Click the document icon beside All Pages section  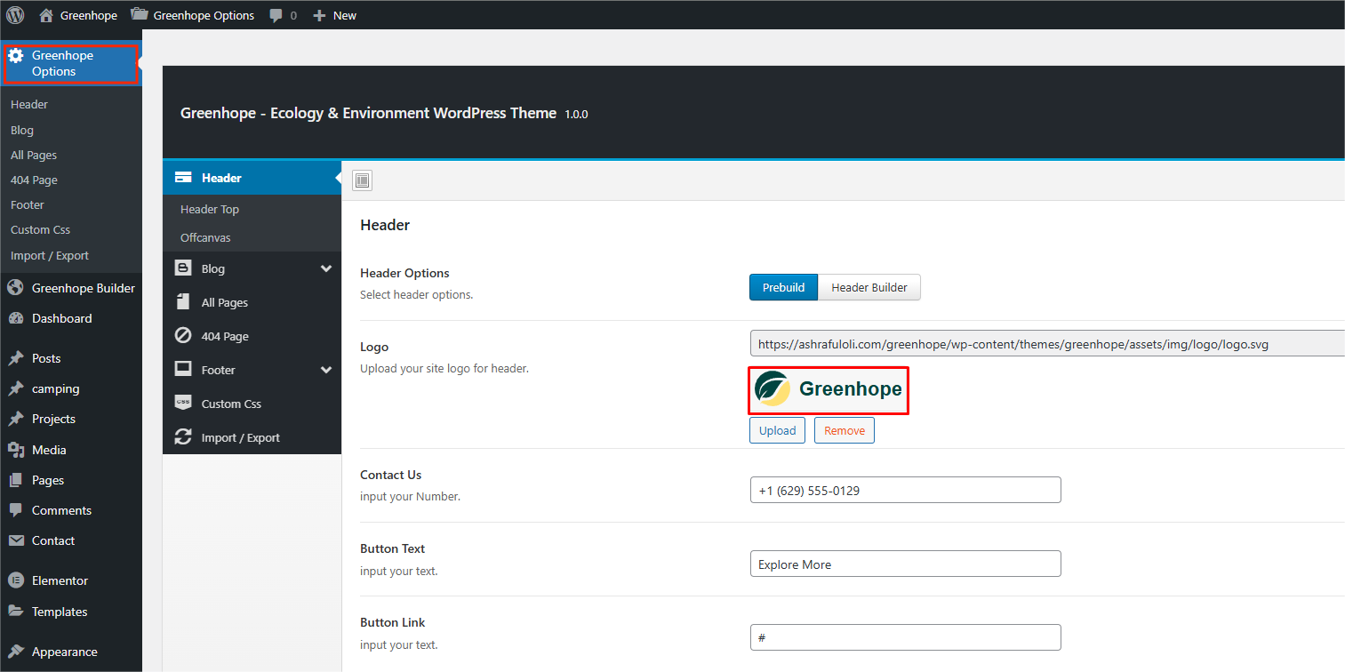coord(183,302)
